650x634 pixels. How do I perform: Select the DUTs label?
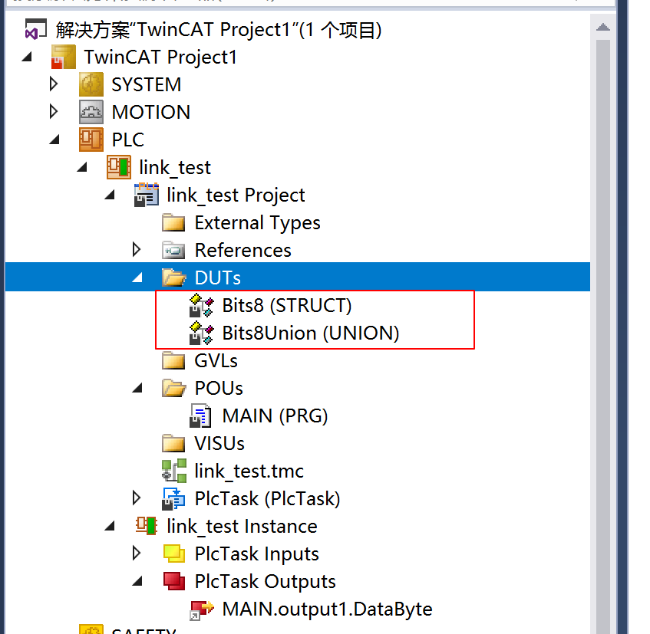point(218,278)
